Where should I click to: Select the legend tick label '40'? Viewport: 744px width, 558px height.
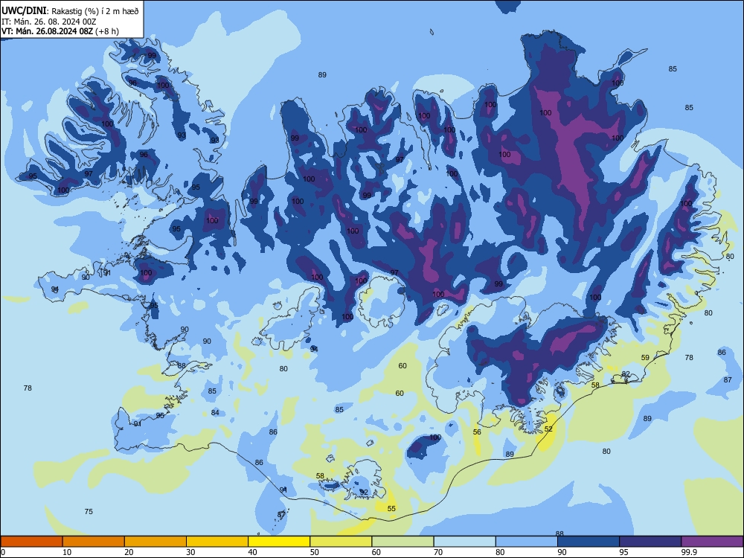click(253, 552)
